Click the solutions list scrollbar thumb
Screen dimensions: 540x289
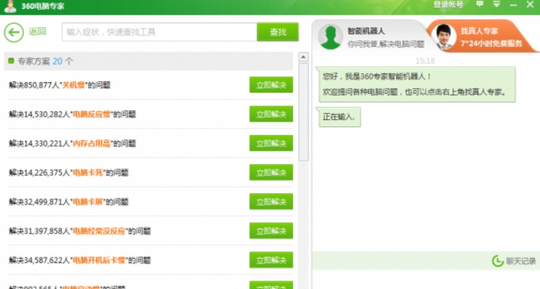(x=303, y=112)
